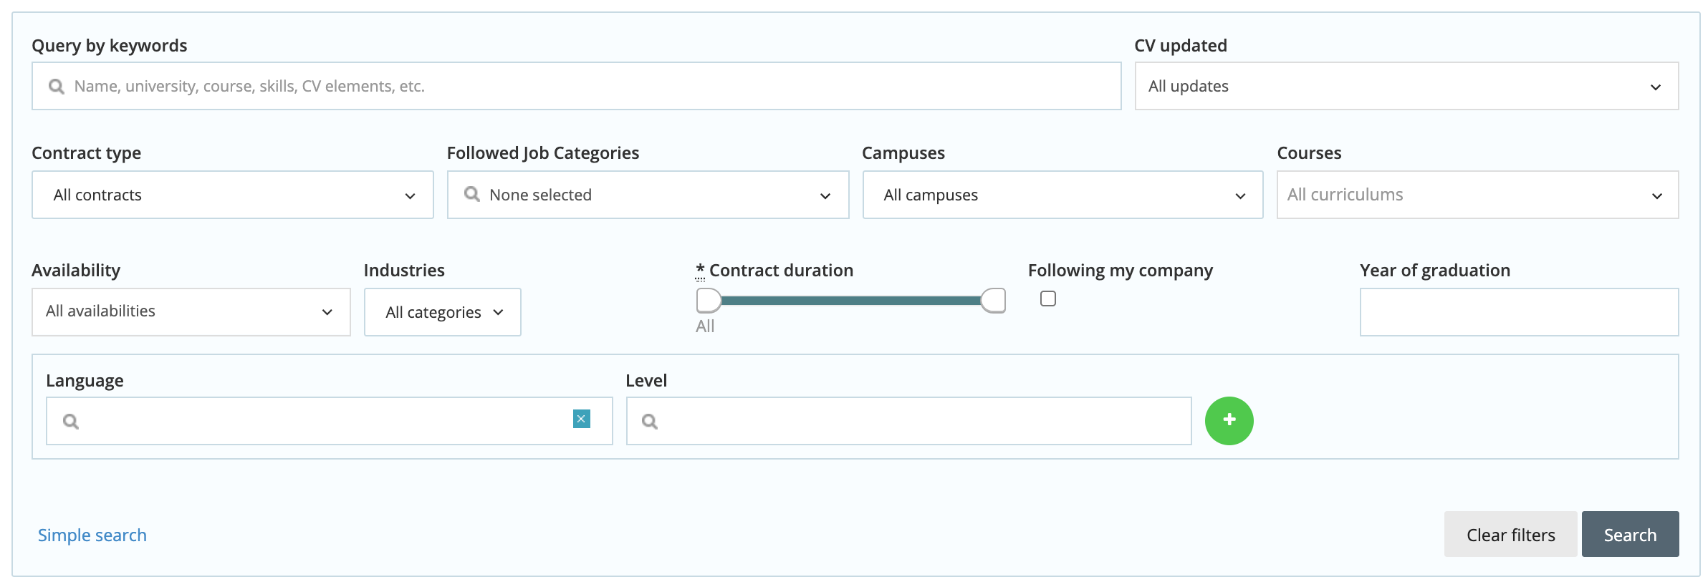Click the Language field magnifier icon
Screen dimensions: 1708x587
[70, 421]
